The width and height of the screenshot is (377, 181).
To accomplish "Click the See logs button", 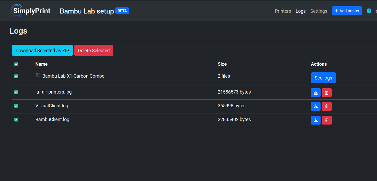I will (x=323, y=78).
